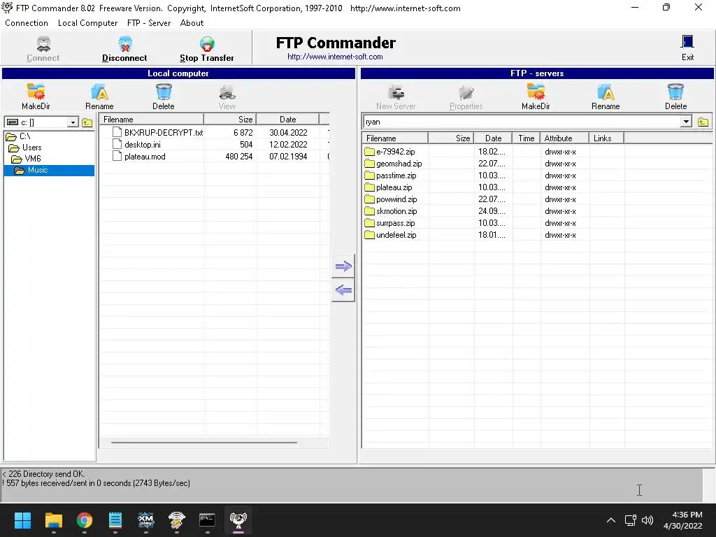Select C:\ in the folder tree

coord(24,136)
